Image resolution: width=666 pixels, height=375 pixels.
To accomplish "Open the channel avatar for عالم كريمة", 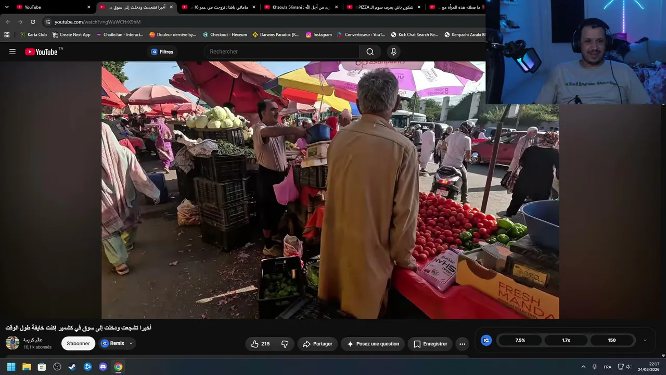I will 12,343.
